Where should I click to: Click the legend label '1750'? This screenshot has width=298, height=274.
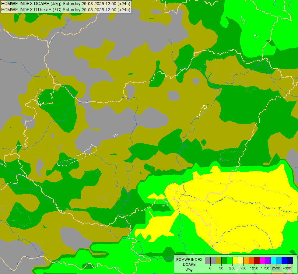click(265, 268)
